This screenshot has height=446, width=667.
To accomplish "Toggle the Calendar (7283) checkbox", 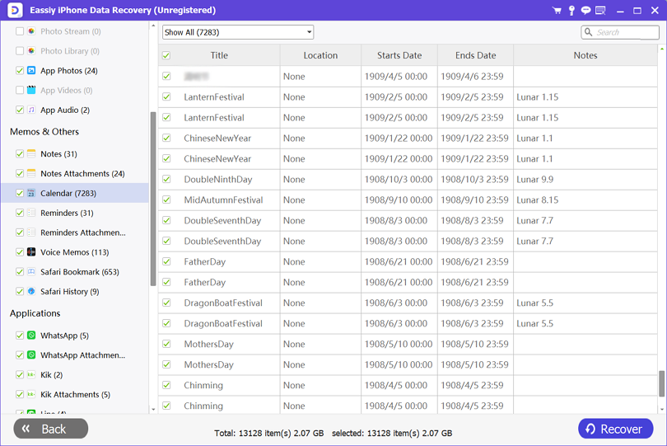I will click(20, 193).
